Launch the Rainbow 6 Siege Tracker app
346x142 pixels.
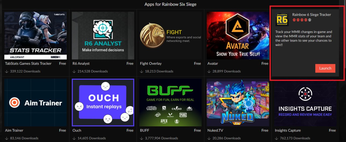[325, 68]
